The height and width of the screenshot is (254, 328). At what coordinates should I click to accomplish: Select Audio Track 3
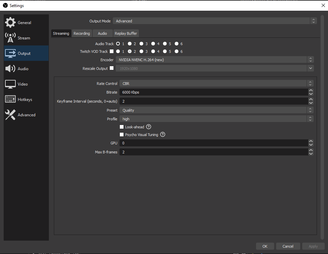141,43
